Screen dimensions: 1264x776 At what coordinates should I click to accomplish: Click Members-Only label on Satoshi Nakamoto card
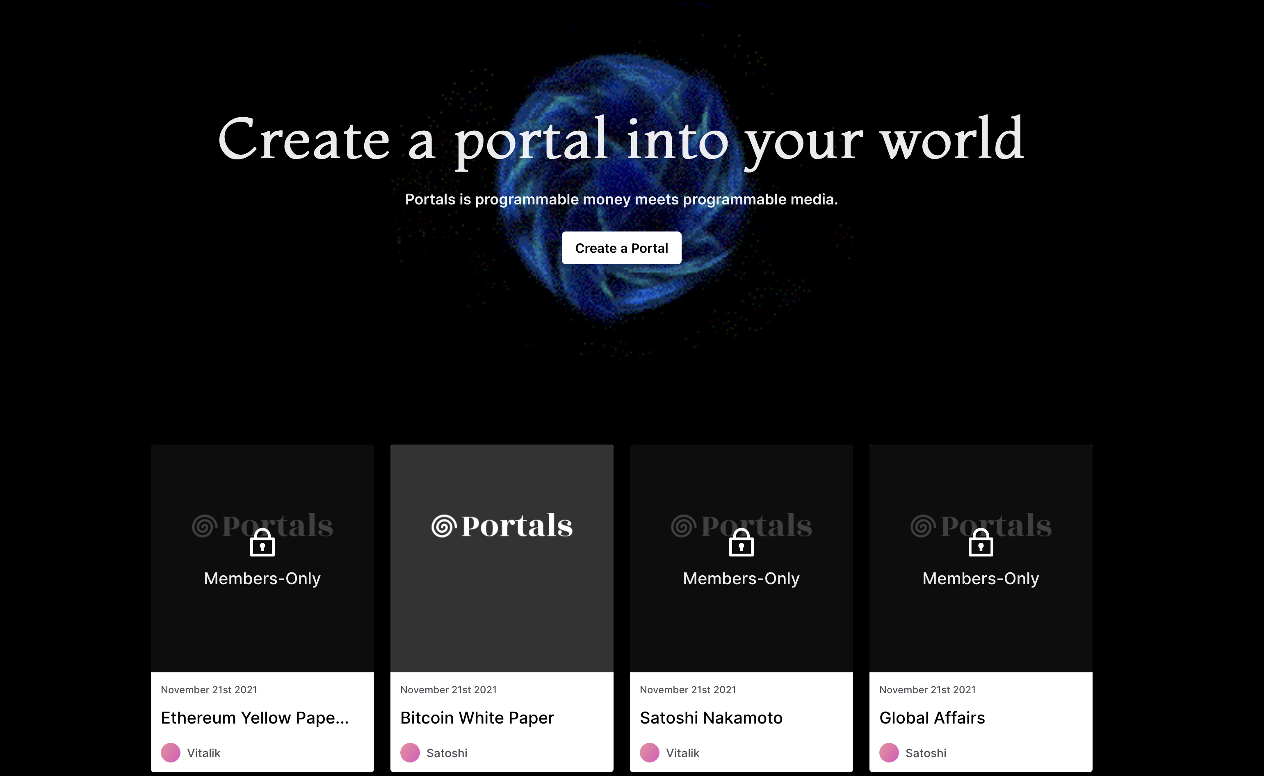741,579
